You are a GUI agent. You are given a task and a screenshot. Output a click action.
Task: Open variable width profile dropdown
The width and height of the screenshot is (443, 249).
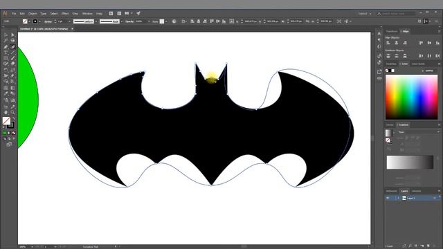[96, 21]
